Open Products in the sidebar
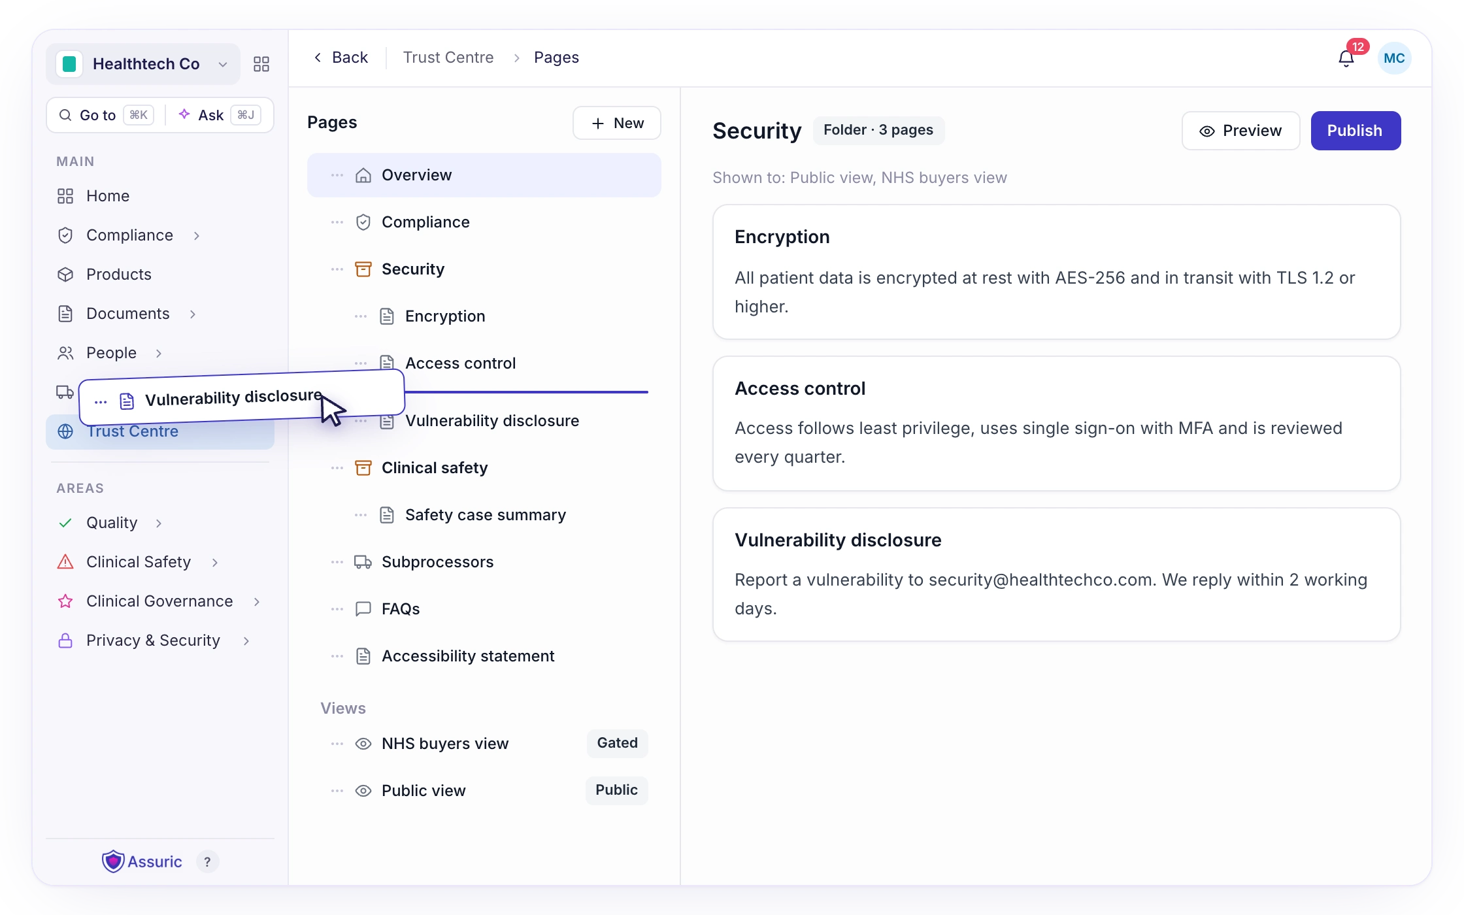The image size is (1464, 915). click(160, 274)
